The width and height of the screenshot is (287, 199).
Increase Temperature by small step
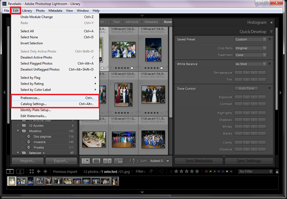254,73
